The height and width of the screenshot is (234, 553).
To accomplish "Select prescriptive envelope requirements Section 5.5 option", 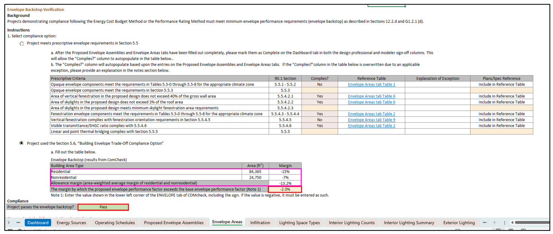I will tap(22, 44).
